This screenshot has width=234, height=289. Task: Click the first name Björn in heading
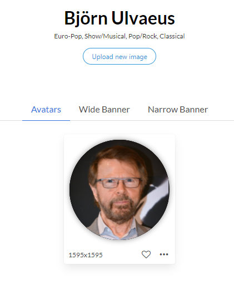coord(86,18)
